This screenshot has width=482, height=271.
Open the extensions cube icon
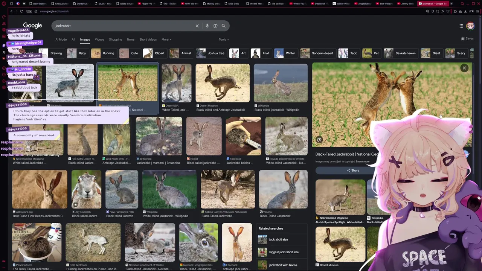coord(455,11)
